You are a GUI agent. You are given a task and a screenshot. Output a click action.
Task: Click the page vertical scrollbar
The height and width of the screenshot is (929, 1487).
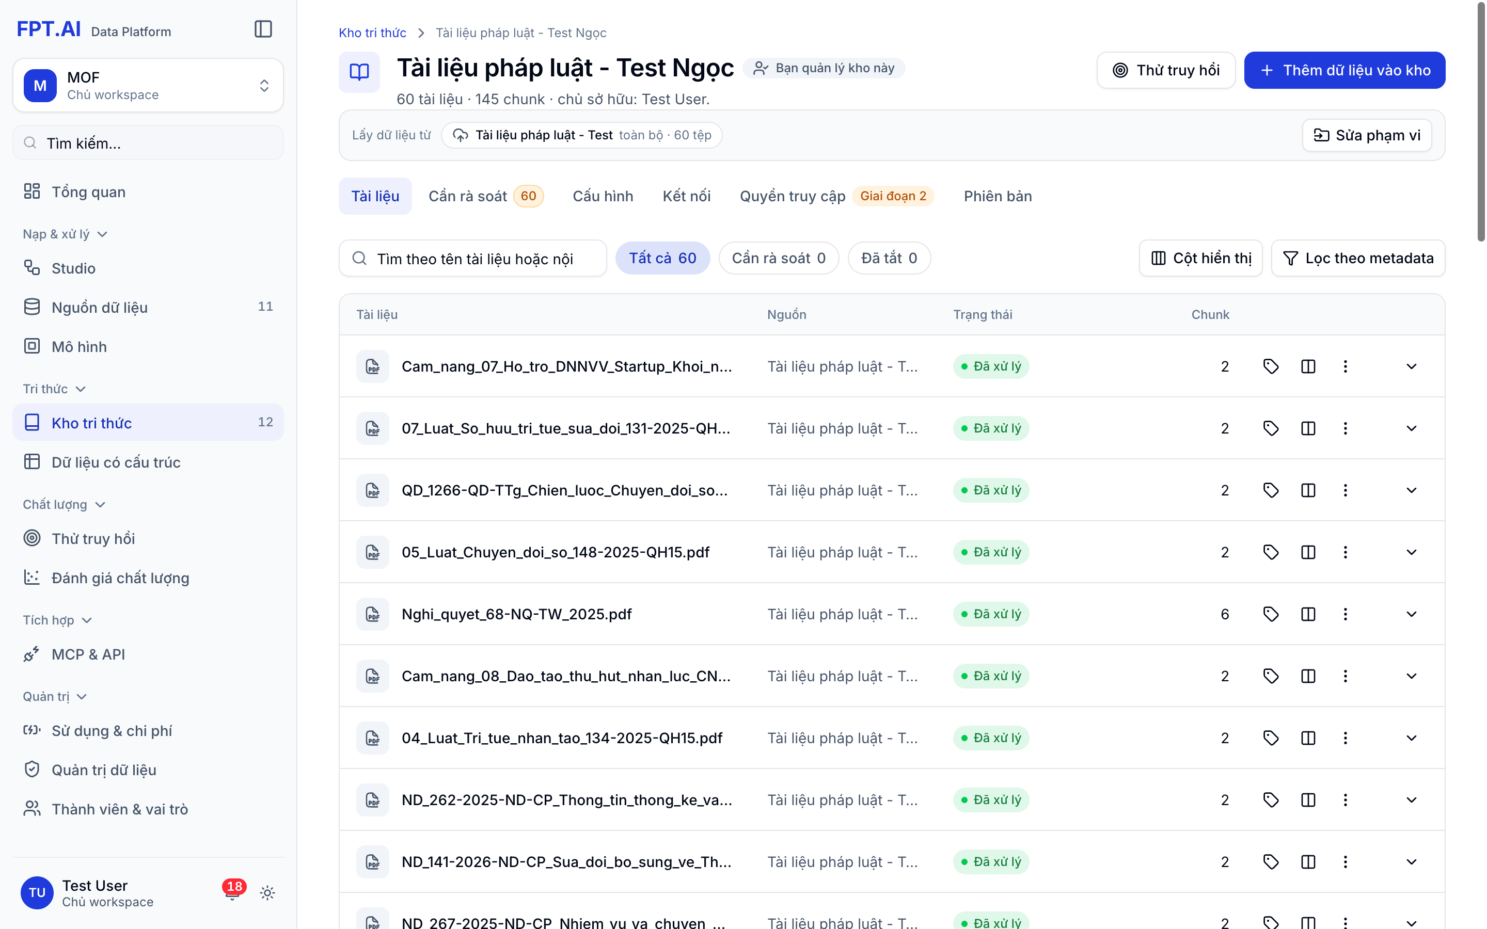pos(1481,123)
